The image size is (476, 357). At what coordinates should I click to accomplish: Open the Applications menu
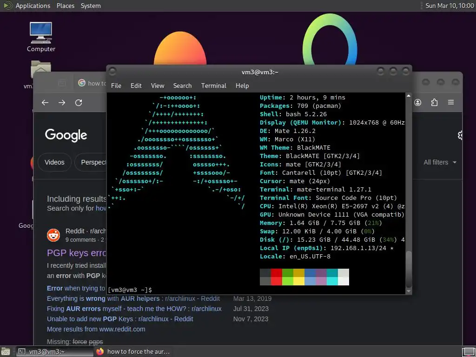coord(33,6)
